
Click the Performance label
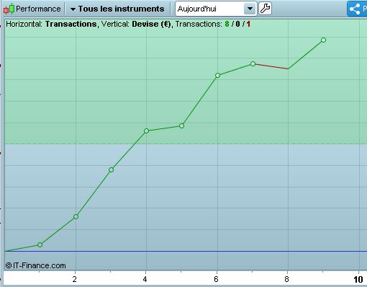pos(38,9)
